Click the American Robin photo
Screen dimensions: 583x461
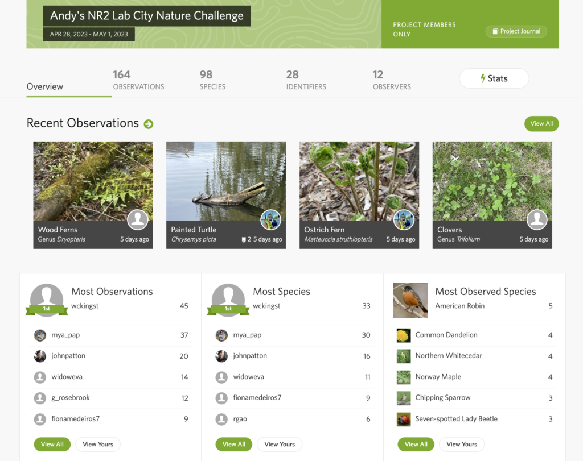click(410, 300)
